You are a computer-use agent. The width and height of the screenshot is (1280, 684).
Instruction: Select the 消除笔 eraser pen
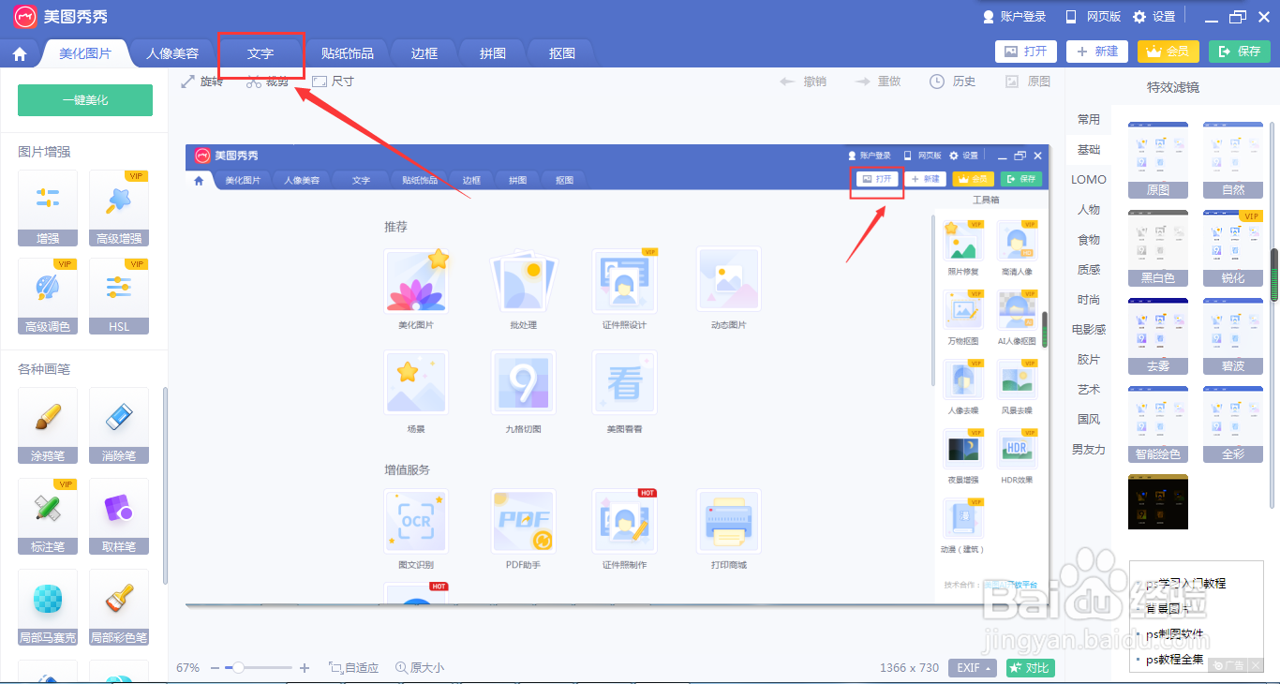click(x=119, y=426)
